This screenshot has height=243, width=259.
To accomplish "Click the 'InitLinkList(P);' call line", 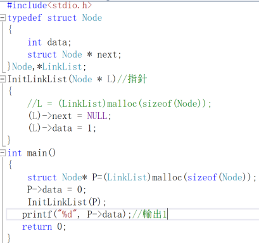I will [x=67, y=202].
